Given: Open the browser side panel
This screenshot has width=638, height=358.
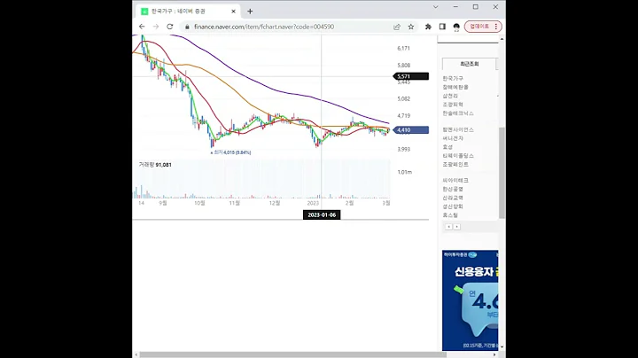Looking at the screenshot, I should (442, 27).
